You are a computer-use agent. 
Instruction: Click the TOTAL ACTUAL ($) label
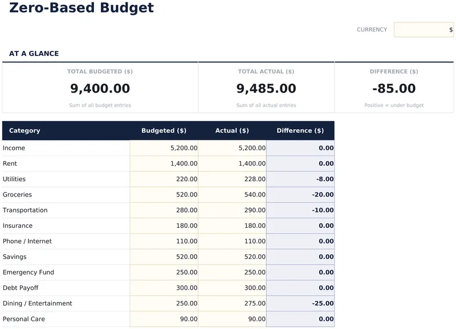pos(266,72)
